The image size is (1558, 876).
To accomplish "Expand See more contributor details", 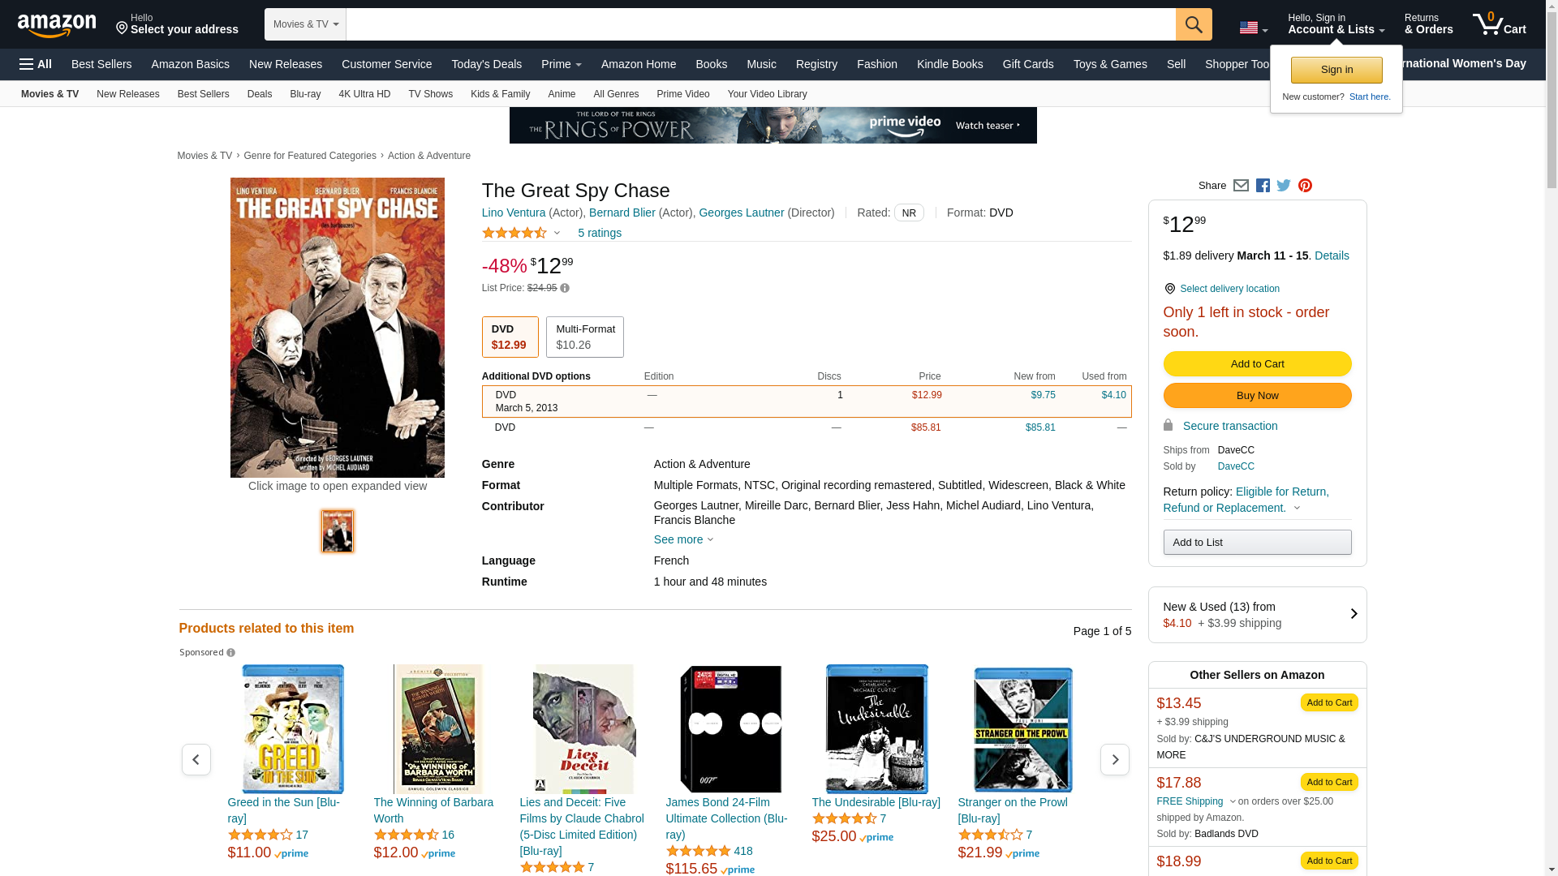I will 683,539.
